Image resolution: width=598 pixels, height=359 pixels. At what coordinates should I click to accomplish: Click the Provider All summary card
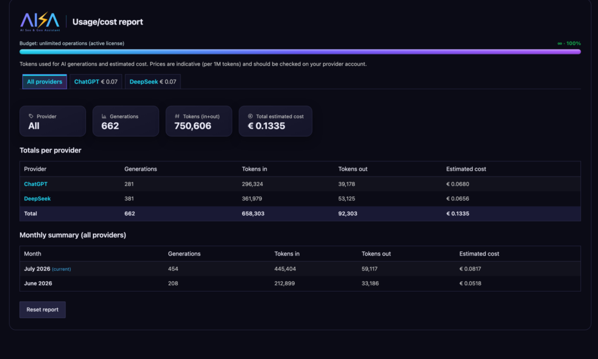tap(53, 121)
